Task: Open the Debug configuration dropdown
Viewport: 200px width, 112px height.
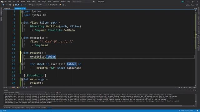Action: pyautogui.click(x=32, y=5)
